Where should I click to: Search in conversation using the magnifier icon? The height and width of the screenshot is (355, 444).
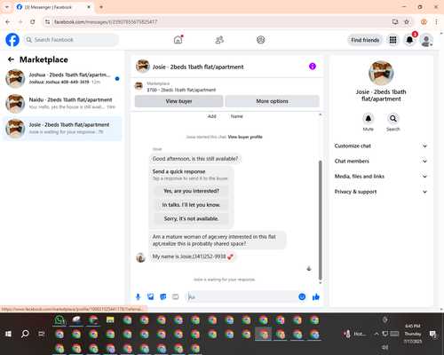click(392, 119)
